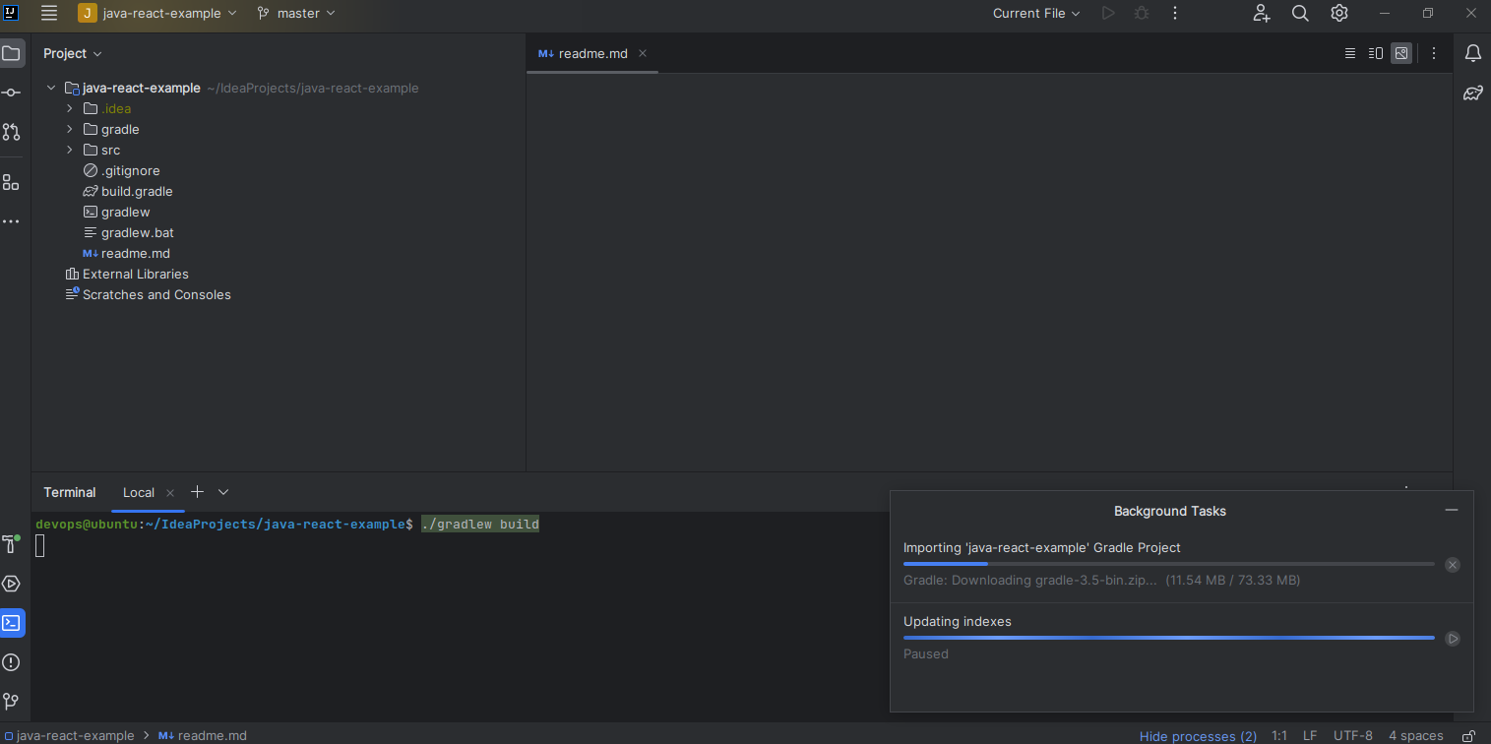Click inside the empty readme.md editor
Screen dimensions: 1491x744
989,272
